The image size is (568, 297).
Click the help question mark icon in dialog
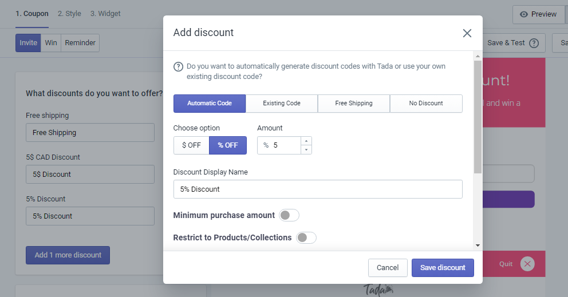178,66
